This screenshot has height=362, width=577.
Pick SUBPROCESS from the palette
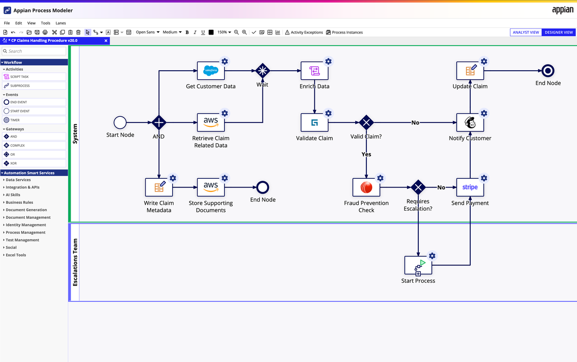[34, 86]
